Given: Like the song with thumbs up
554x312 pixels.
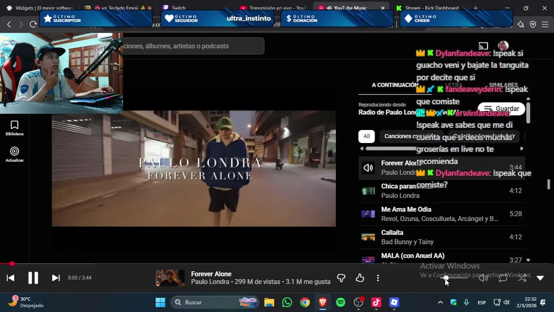Looking at the screenshot, I should 360,278.
